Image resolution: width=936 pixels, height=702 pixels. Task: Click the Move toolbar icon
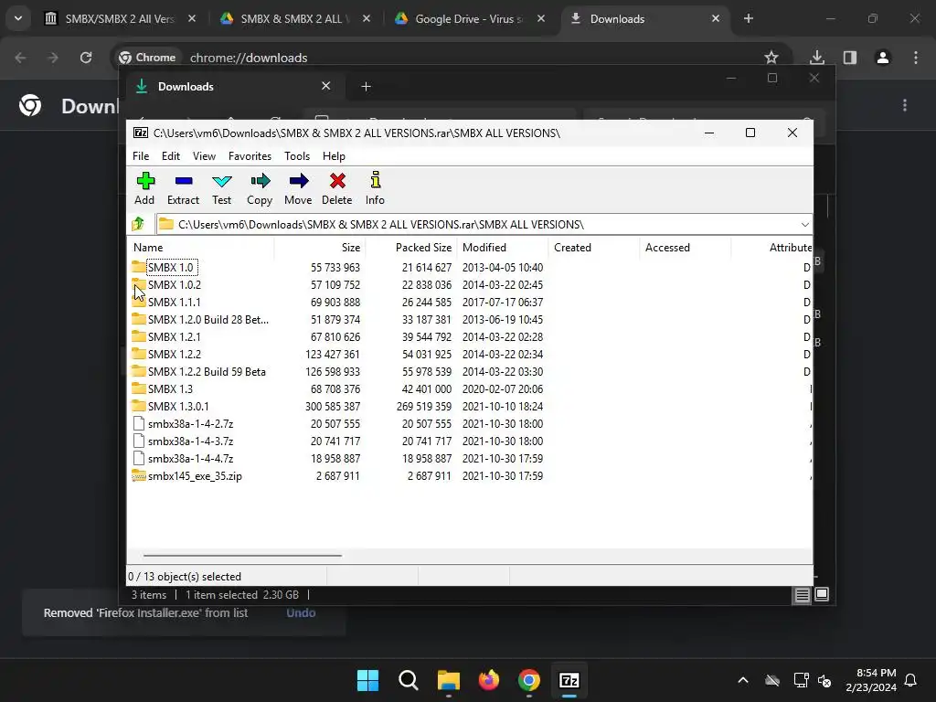pyautogui.click(x=298, y=188)
